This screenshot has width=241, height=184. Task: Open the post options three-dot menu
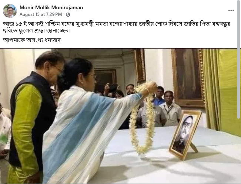coord(231,10)
